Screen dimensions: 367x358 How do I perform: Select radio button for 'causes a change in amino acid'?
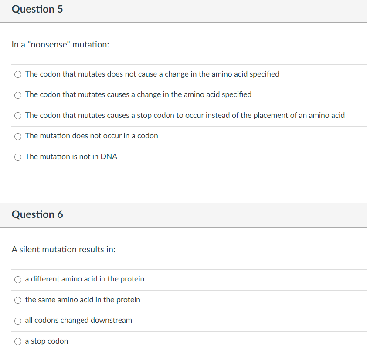pyautogui.click(x=18, y=95)
